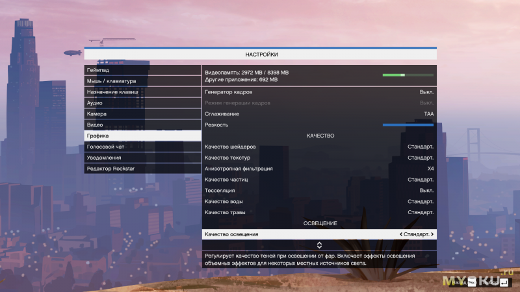This screenshot has width=520, height=292.
Task: Select the Анизотропная фильтрация row
Action: tap(318, 169)
